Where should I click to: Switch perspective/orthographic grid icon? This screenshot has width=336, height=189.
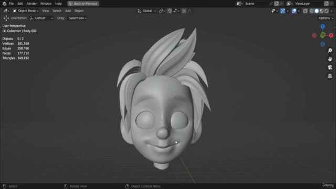click(x=330, y=76)
